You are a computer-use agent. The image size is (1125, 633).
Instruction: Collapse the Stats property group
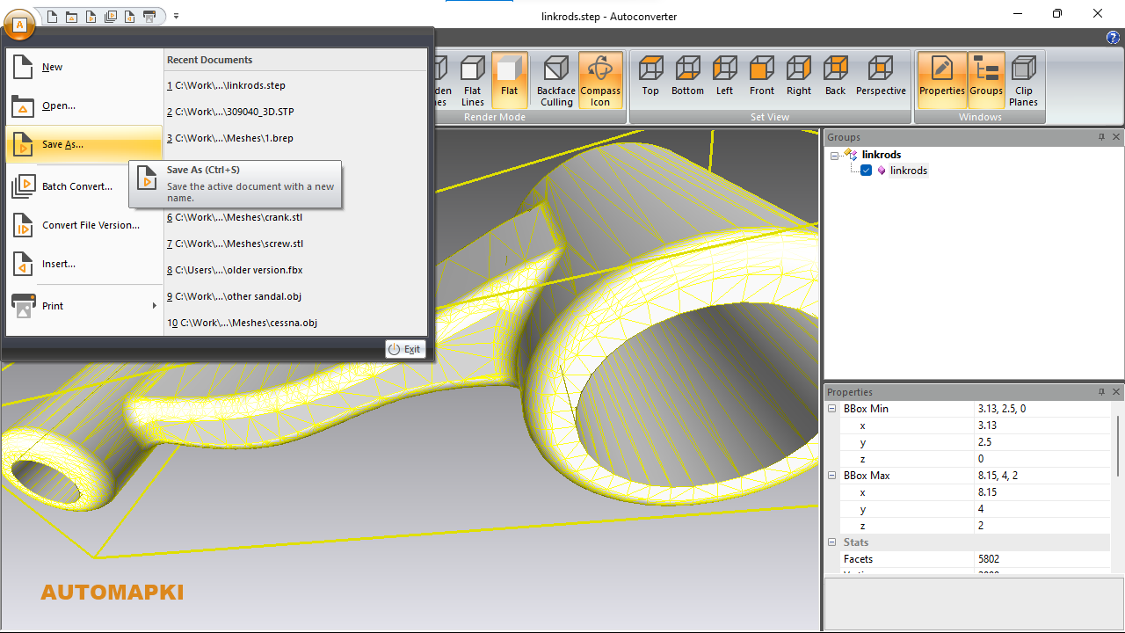click(832, 542)
